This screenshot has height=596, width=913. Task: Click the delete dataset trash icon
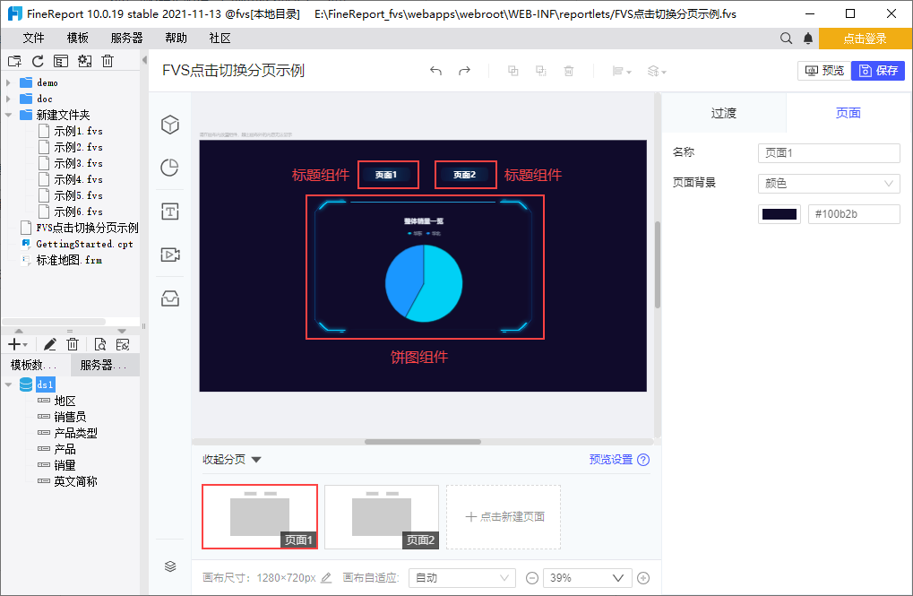click(x=73, y=345)
